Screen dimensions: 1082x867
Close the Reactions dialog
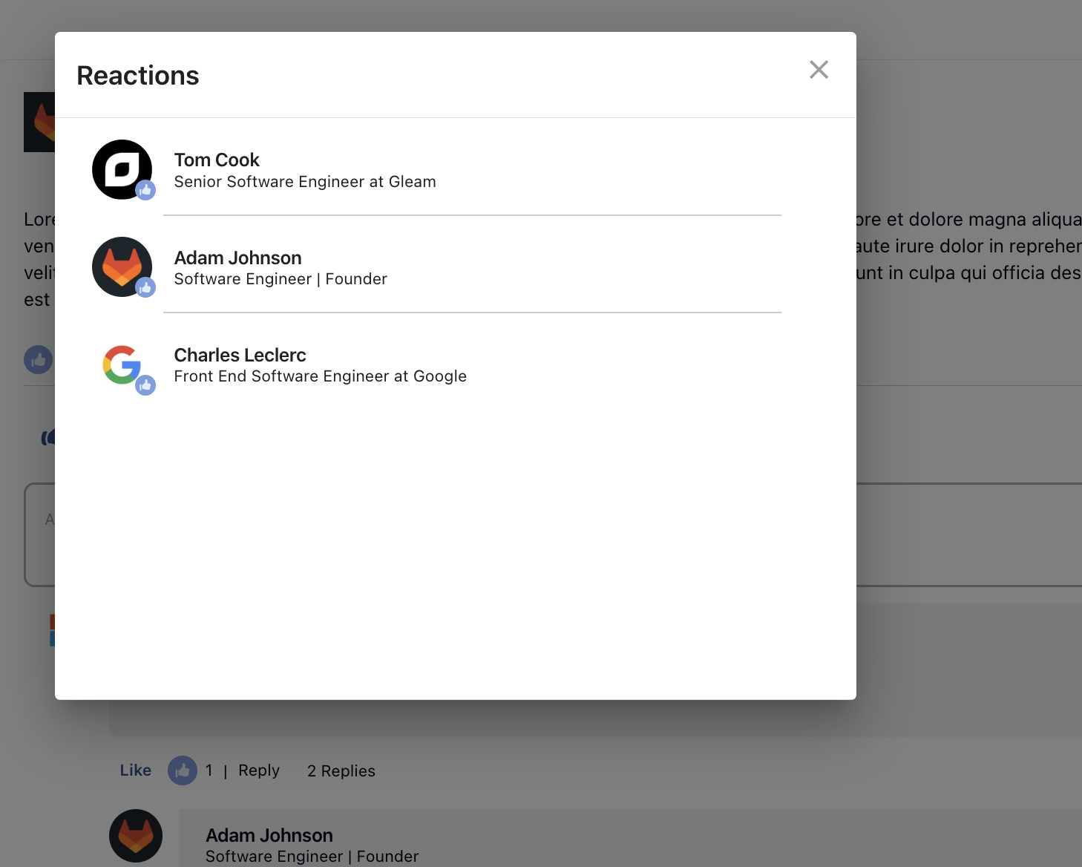coord(819,70)
